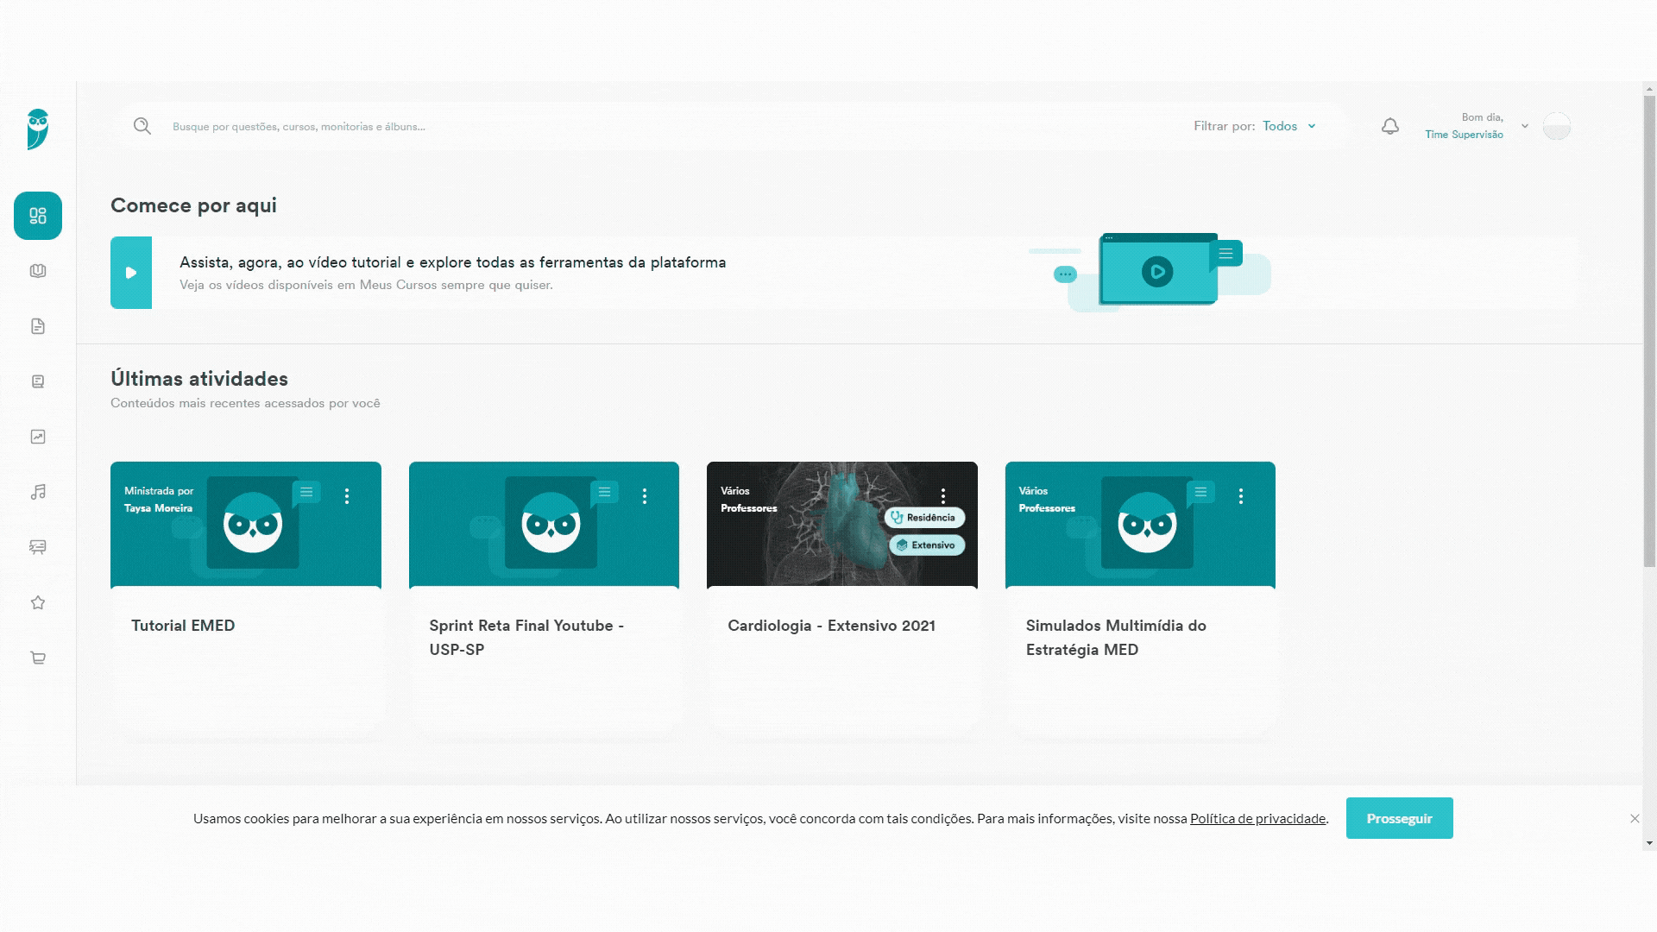
Task: Dismiss the cookie banner with X
Action: coord(1635,819)
